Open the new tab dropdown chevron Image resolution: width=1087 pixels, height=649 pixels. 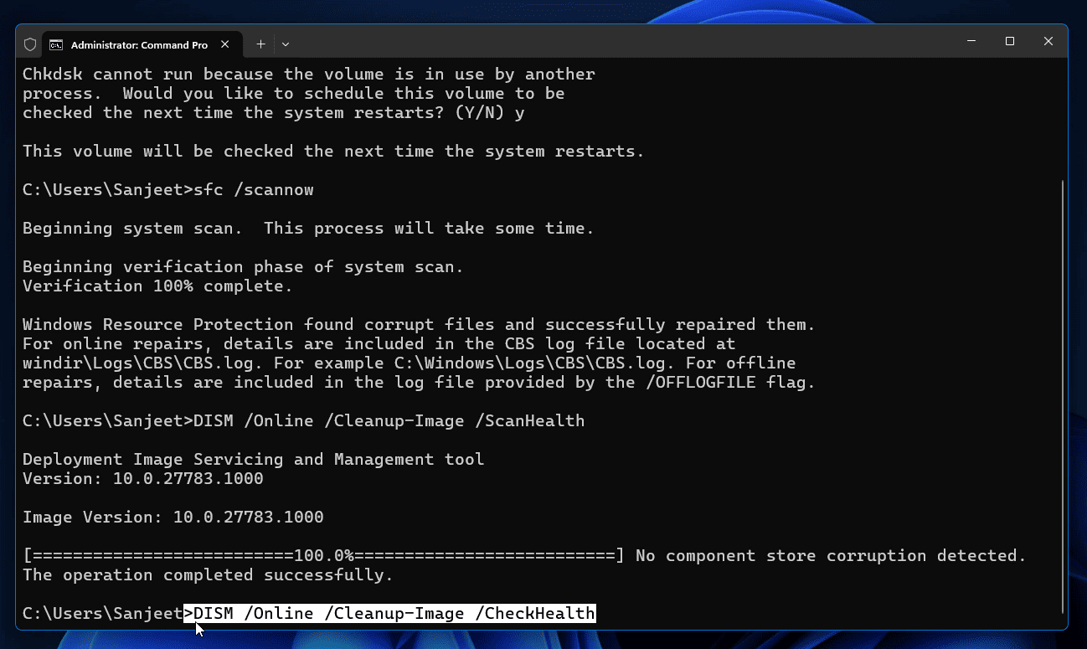pos(286,44)
